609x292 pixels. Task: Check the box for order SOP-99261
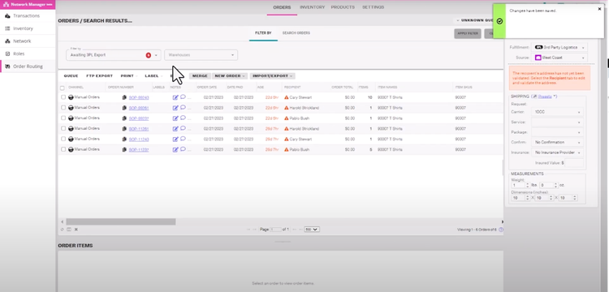pyautogui.click(x=63, y=108)
